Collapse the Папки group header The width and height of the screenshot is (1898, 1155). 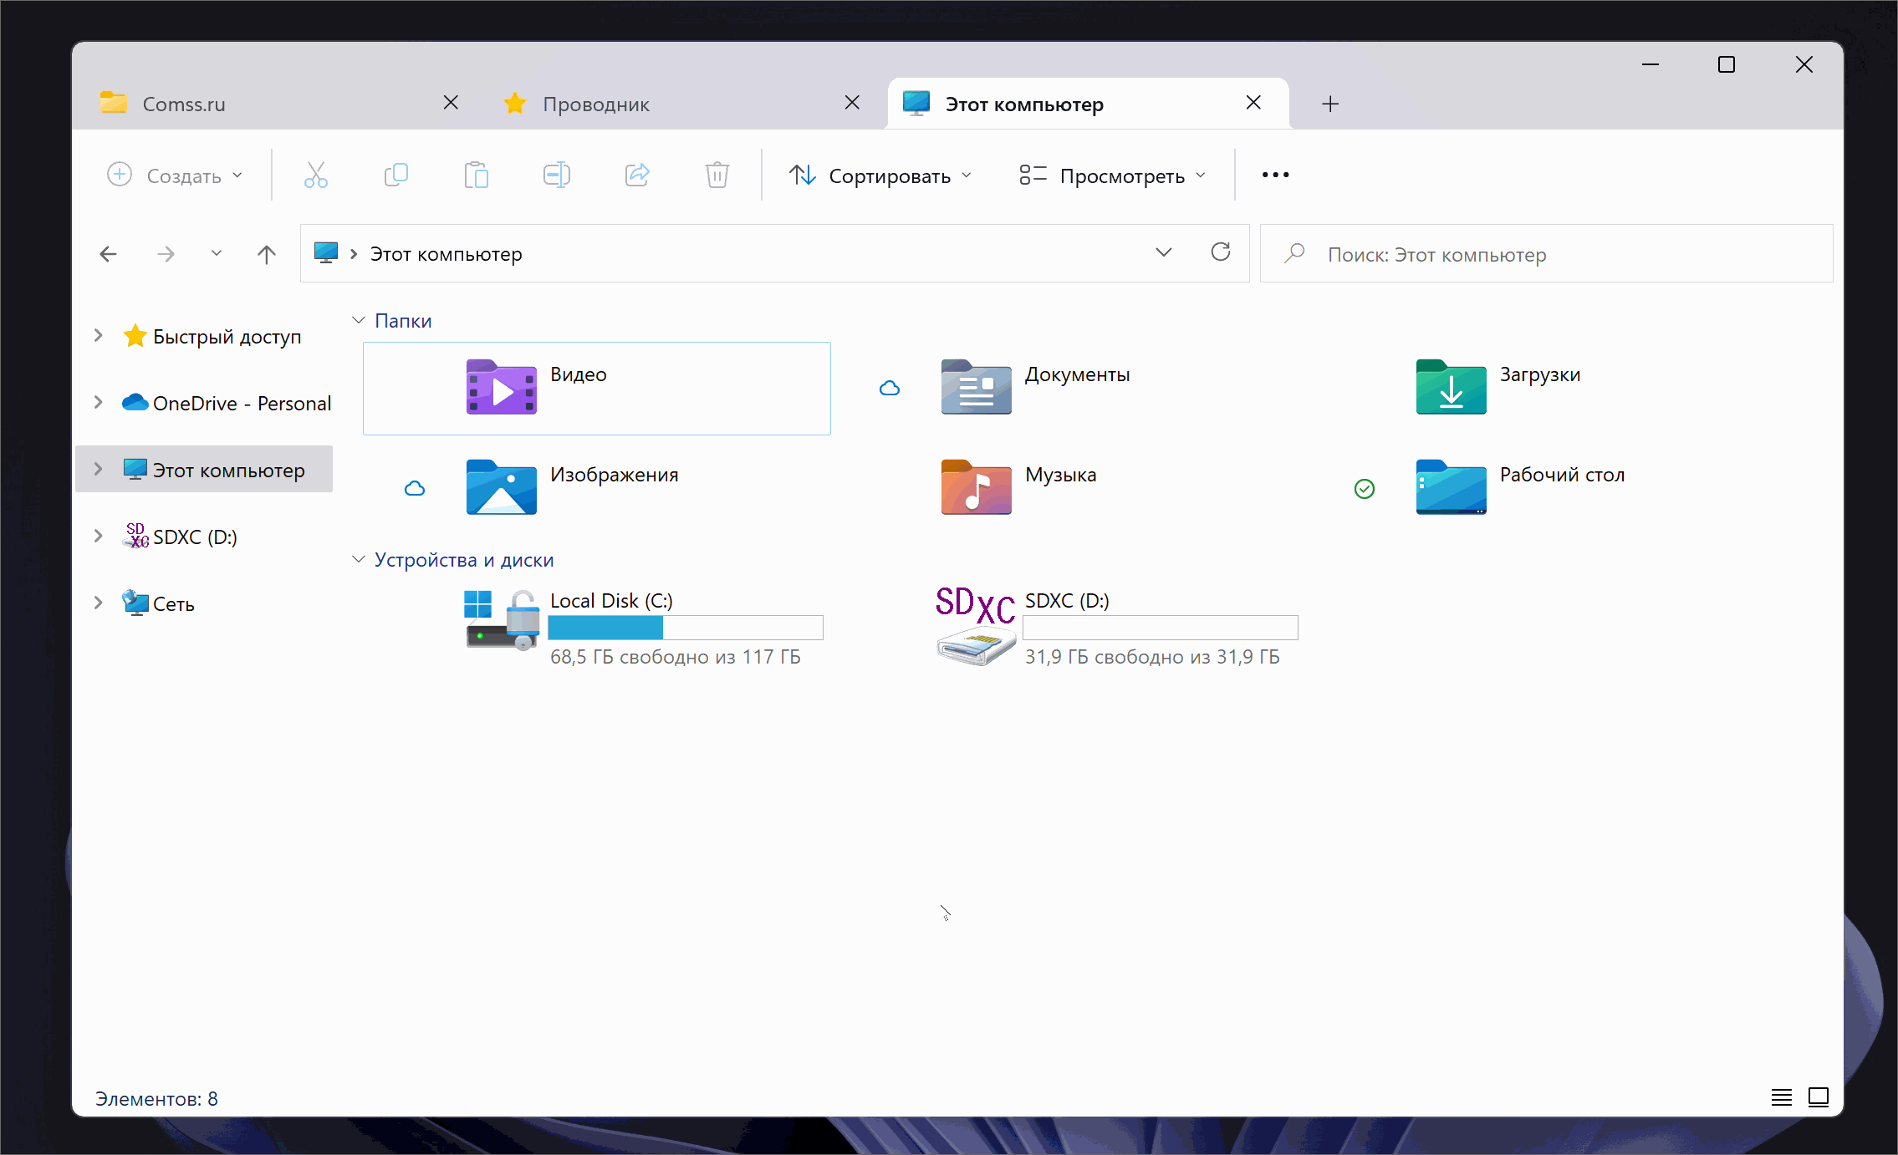click(359, 321)
